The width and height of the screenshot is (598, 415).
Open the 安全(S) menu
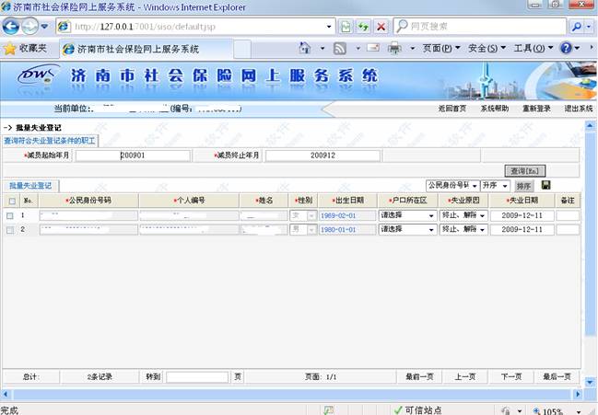(x=487, y=49)
